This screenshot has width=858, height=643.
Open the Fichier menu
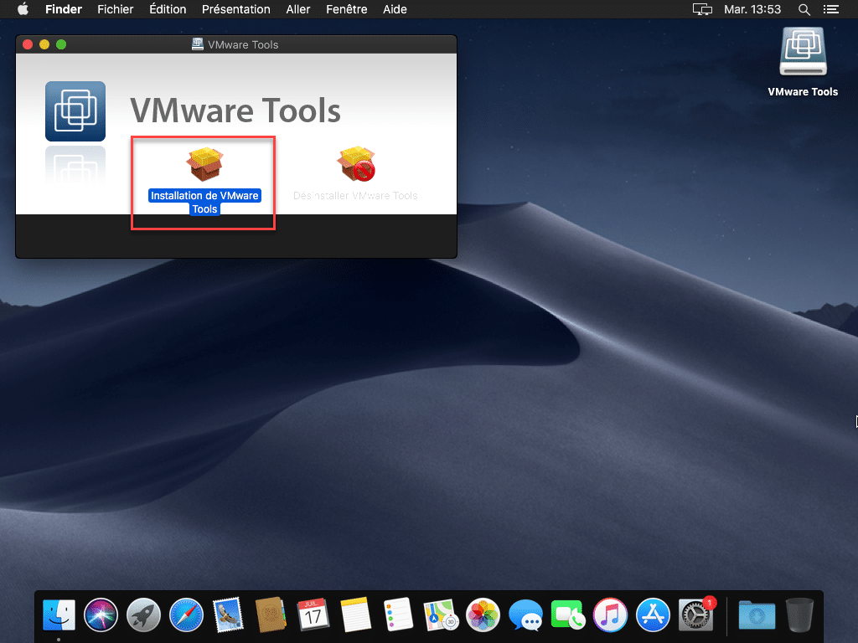(116, 9)
